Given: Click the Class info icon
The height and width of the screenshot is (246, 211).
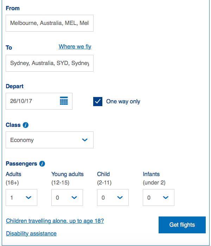Looking at the screenshot, I should pos(26,125).
